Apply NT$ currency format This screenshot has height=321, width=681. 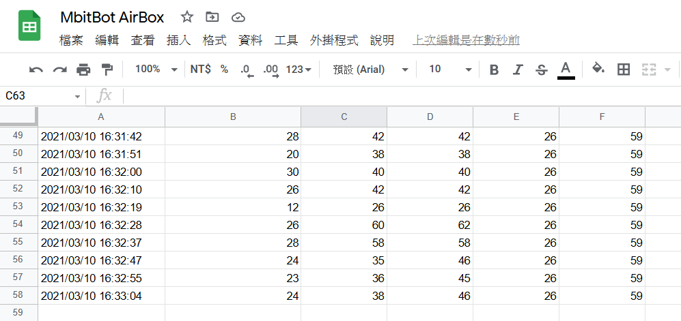coord(201,70)
